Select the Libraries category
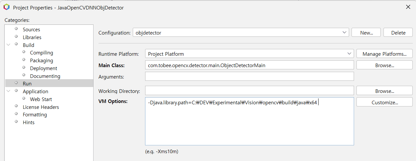 32,37
